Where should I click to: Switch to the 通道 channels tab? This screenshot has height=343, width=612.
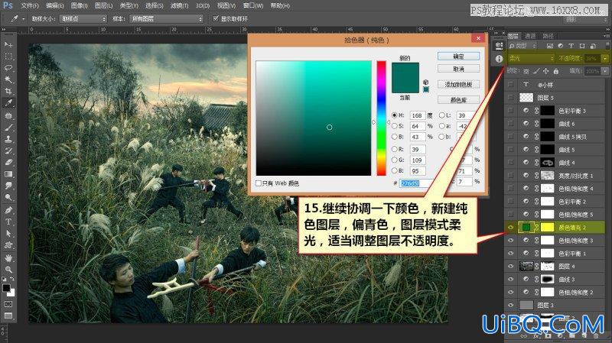[x=530, y=36]
